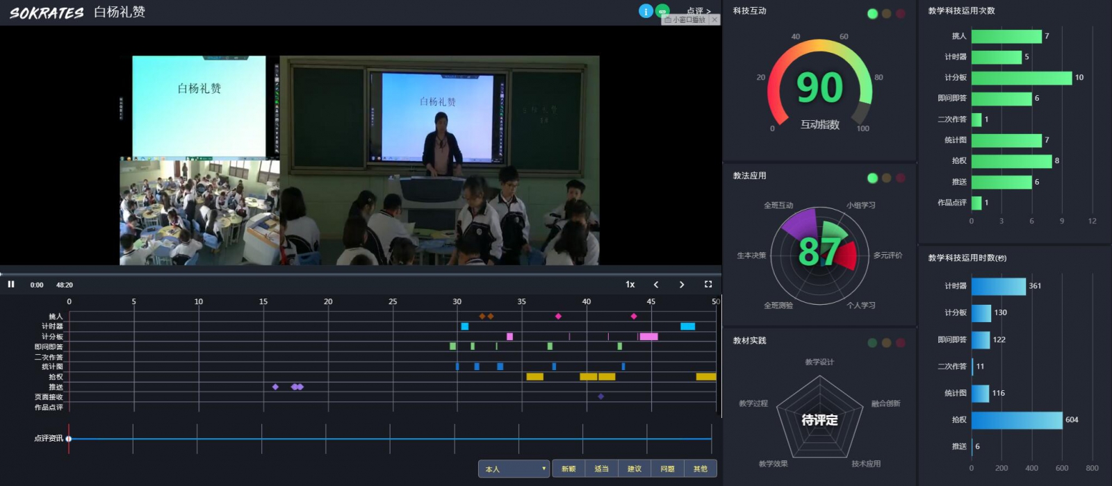Viewport: 1112px width, 486px height.
Task: Close the 小窗口播放 small-window popup
Action: click(714, 20)
